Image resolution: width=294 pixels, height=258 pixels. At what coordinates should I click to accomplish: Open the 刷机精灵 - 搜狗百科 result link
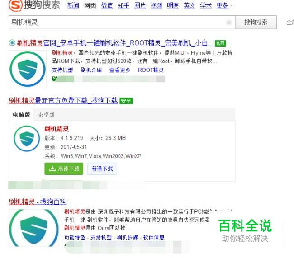coord(38,202)
